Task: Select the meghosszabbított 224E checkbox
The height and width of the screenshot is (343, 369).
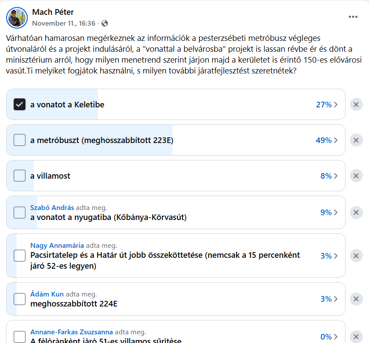Action: pyautogui.click(x=20, y=299)
